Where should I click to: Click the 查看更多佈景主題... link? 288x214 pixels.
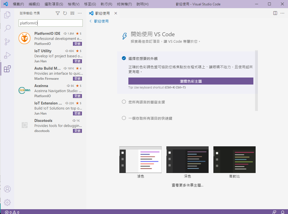[187, 185]
